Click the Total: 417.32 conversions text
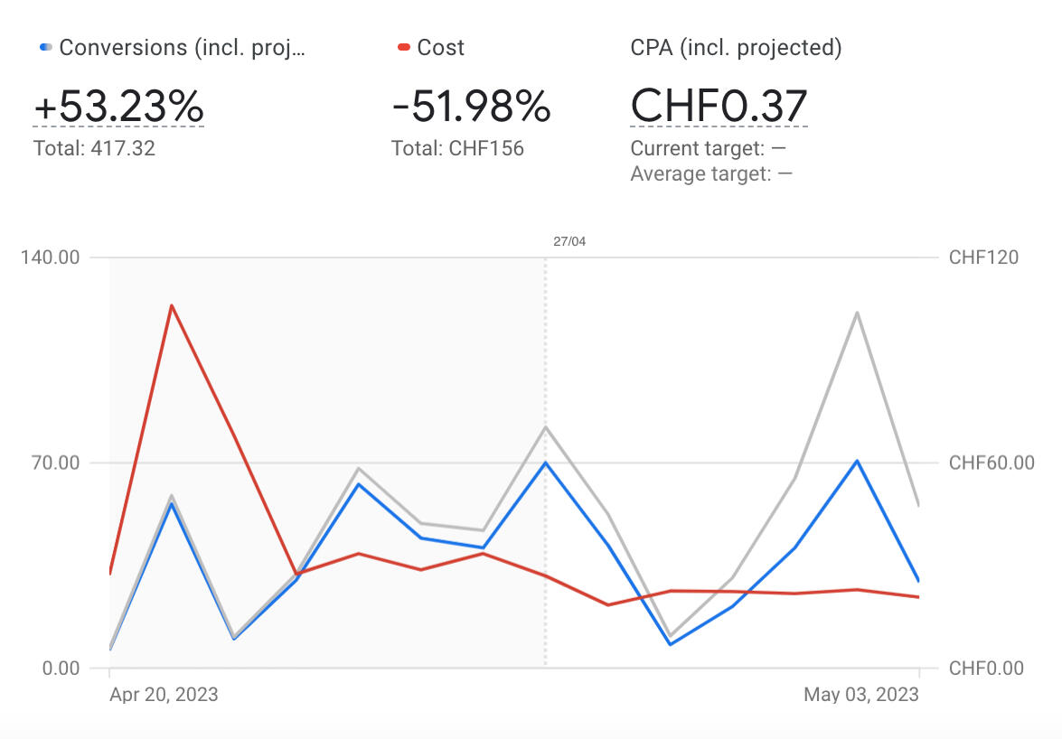The width and height of the screenshot is (1062, 739). pyautogui.click(x=94, y=148)
